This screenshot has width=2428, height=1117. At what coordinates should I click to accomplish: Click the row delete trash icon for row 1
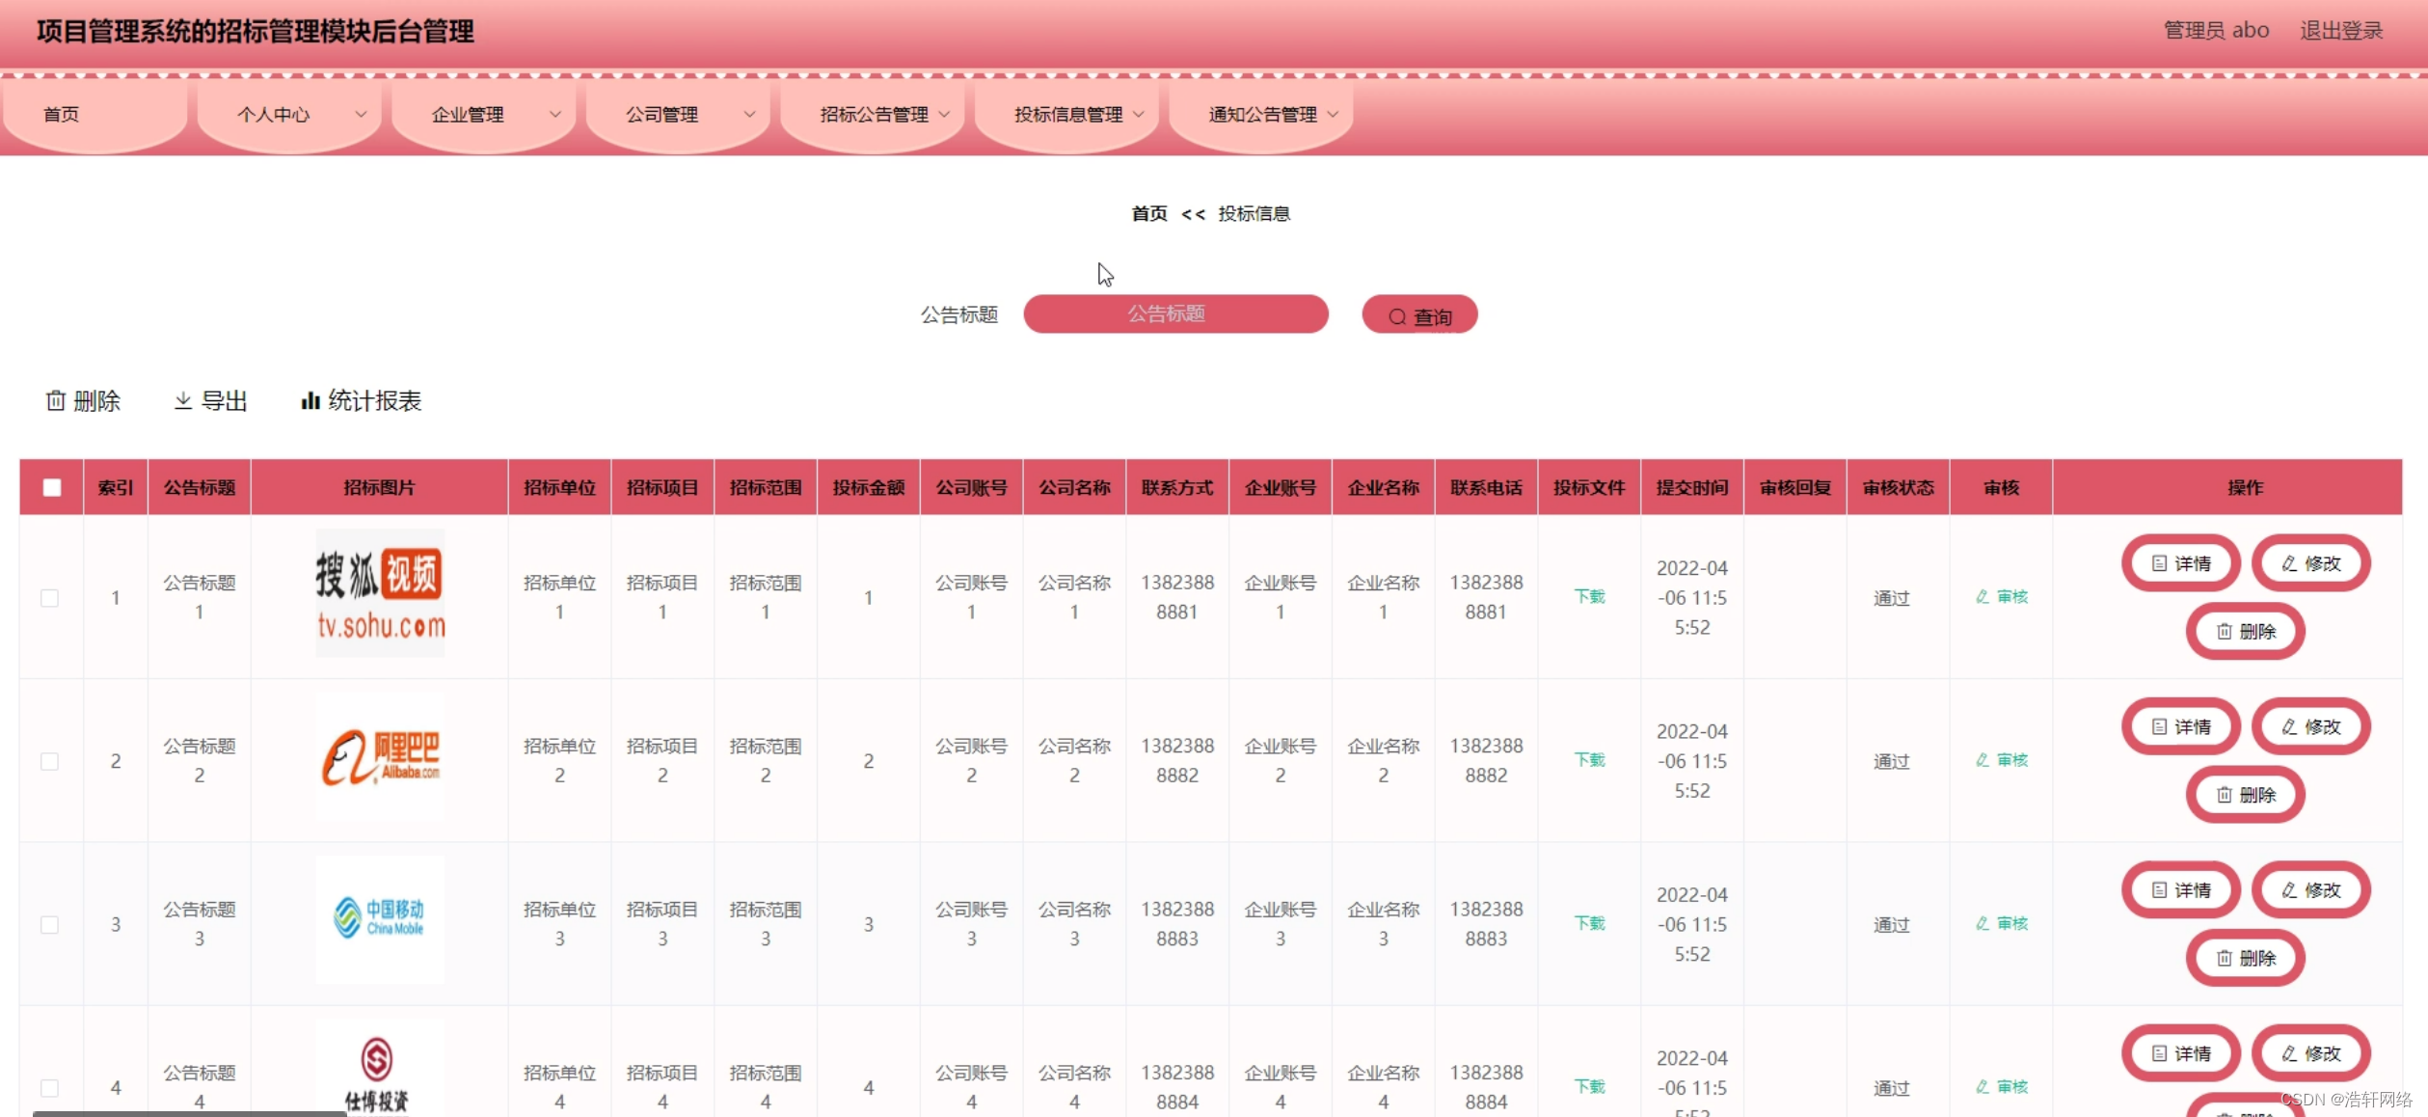pos(2223,632)
